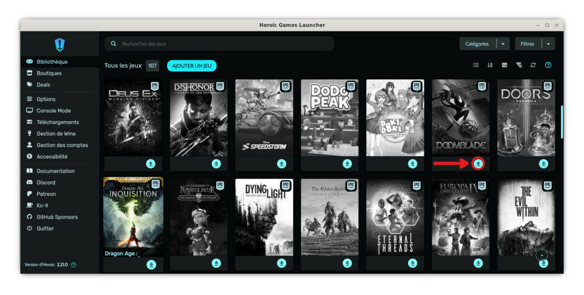Screen dimensions: 584x295
Task: Click the library vertical scrollbar
Action: (x=561, y=121)
